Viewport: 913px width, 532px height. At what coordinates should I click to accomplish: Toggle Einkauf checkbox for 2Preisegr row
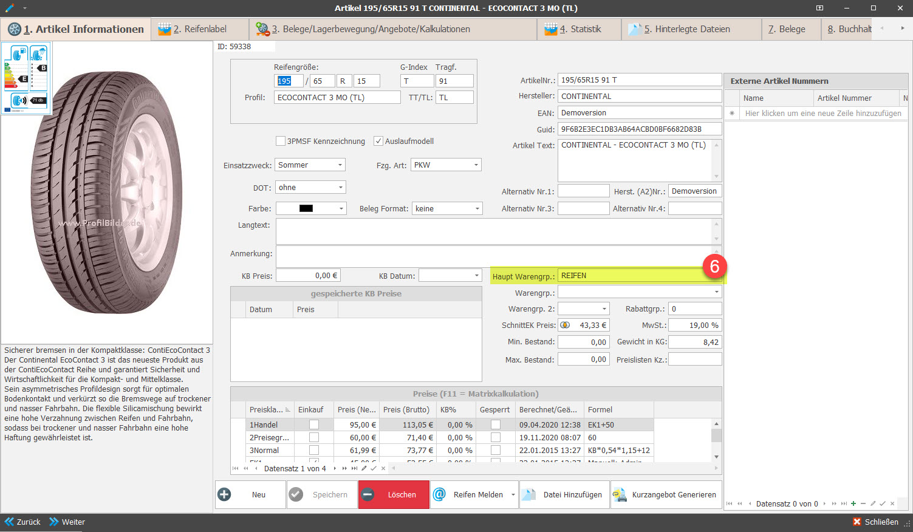coord(314,437)
